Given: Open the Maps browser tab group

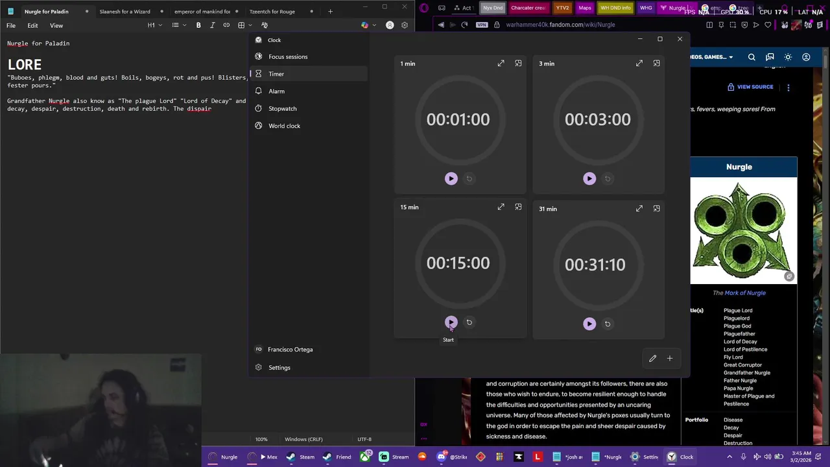Looking at the screenshot, I should coord(585,8).
